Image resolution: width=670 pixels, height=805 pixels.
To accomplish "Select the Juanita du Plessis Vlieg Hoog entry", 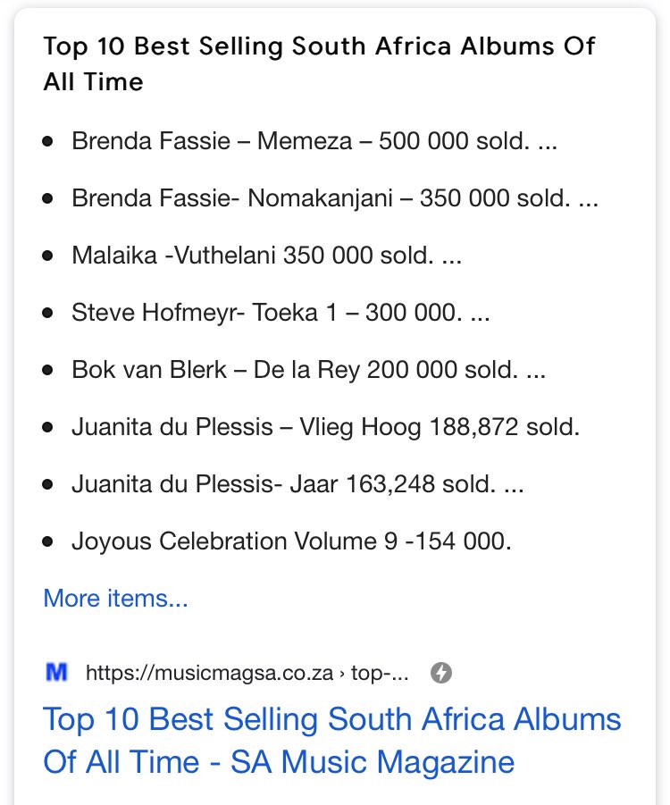I will (325, 427).
